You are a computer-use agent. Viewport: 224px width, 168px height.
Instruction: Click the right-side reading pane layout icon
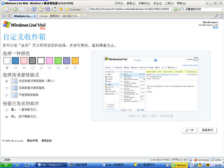14,81
